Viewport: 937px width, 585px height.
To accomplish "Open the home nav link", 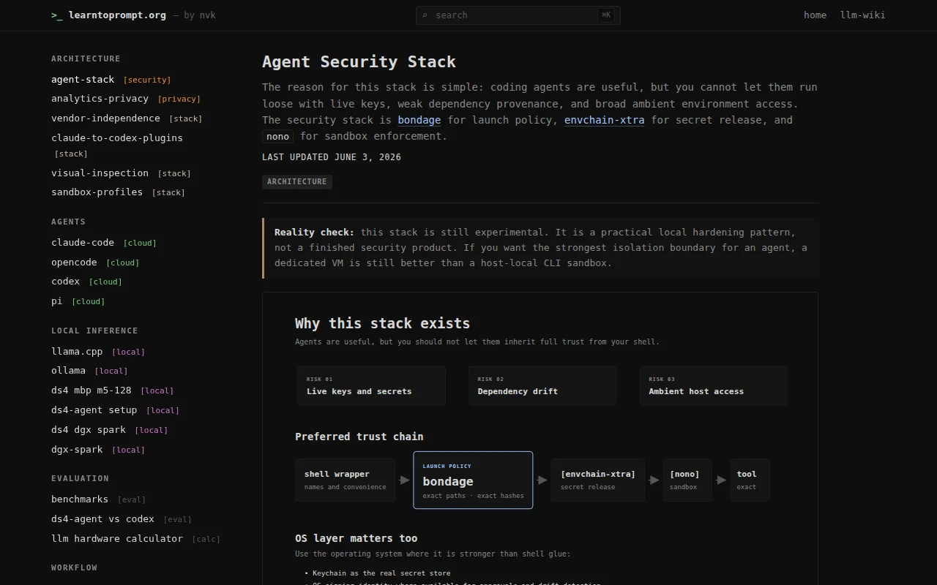I will tap(815, 15).
